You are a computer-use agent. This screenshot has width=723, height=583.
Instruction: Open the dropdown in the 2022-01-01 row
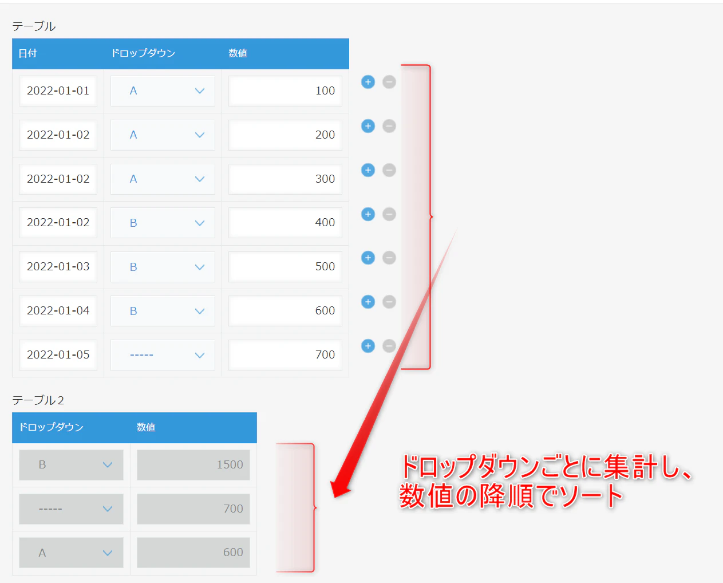pyautogui.click(x=163, y=91)
